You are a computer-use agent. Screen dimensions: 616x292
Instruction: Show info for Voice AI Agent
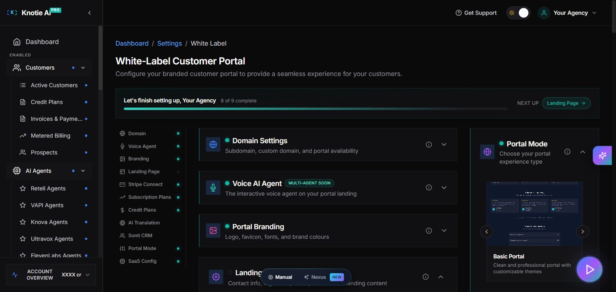pyautogui.click(x=429, y=188)
